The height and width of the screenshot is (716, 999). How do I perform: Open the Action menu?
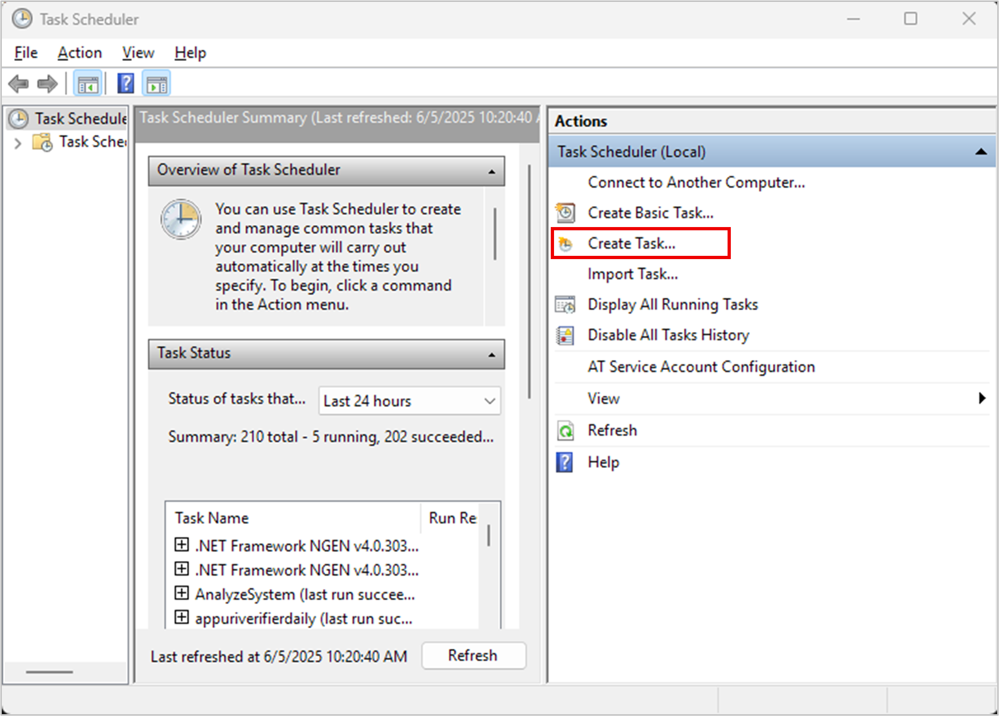pyautogui.click(x=79, y=52)
